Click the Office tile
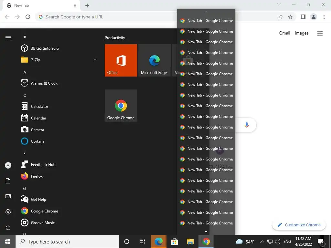This screenshot has height=248, width=331. (x=121, y=60)
